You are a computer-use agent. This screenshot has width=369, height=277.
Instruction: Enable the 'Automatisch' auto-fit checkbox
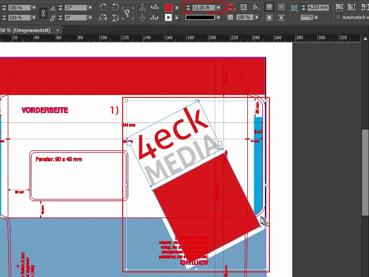338,18
